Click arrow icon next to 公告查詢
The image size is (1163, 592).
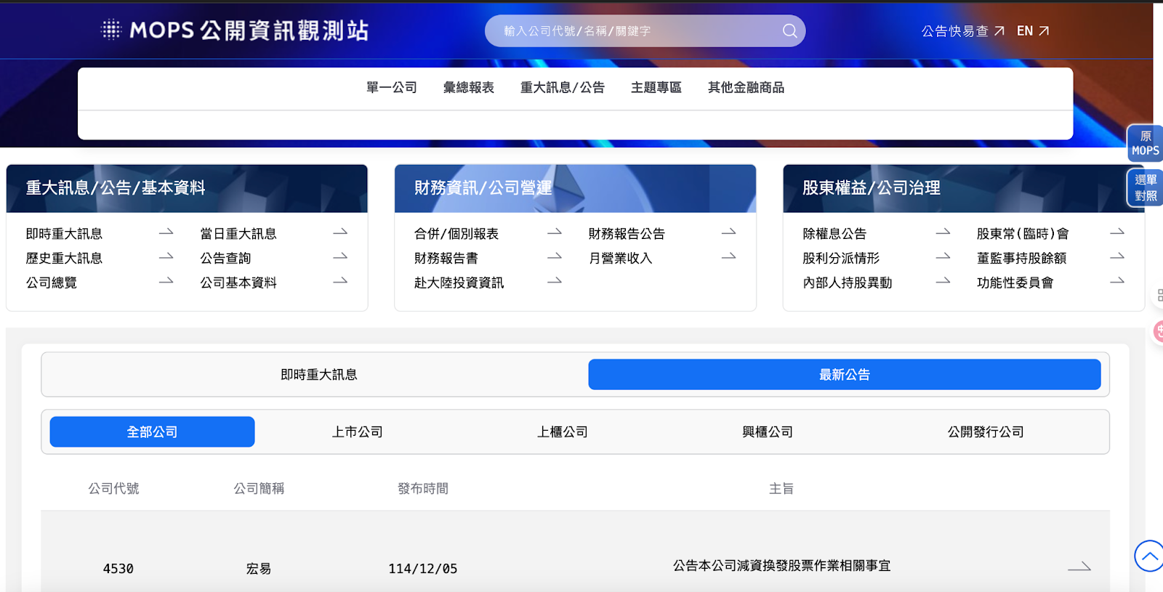click(x=340, y=256)
